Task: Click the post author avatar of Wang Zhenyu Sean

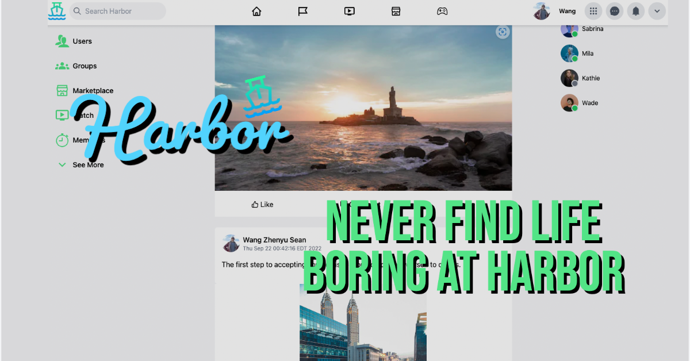Action: click(231, 244)
